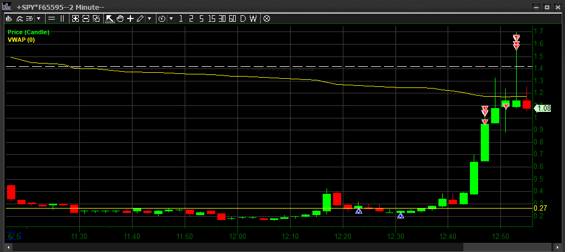The height and width of the screenshot is (252, 565).
Task: Click the zoom in plus-box icon
Action: pyautogui.click(x=76, y=18)
